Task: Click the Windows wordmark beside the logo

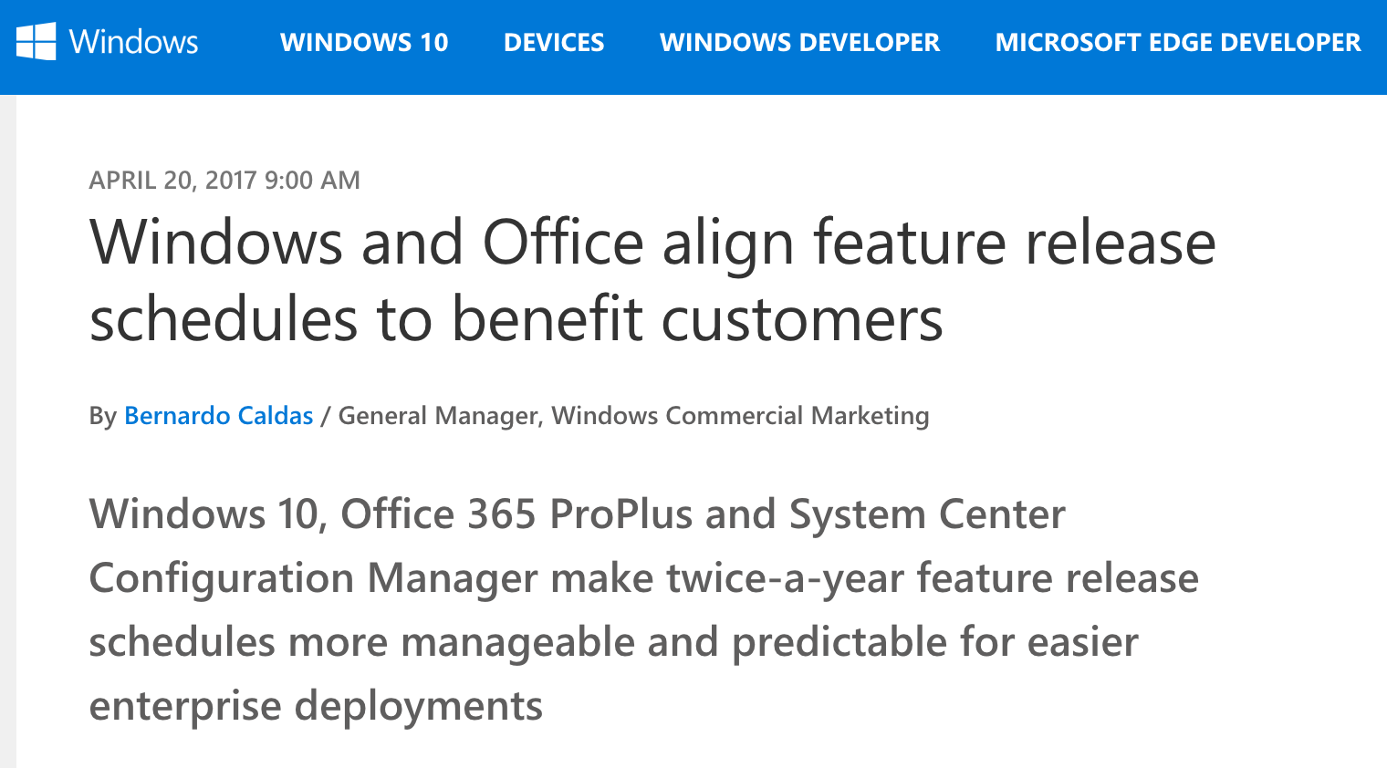Action: coord(133,42)
